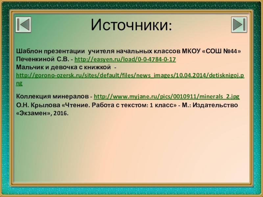The image size is (263, 197).
Task: Click the text 'Мальчик и девочка с книжкой'
Action: click(63, 67)
